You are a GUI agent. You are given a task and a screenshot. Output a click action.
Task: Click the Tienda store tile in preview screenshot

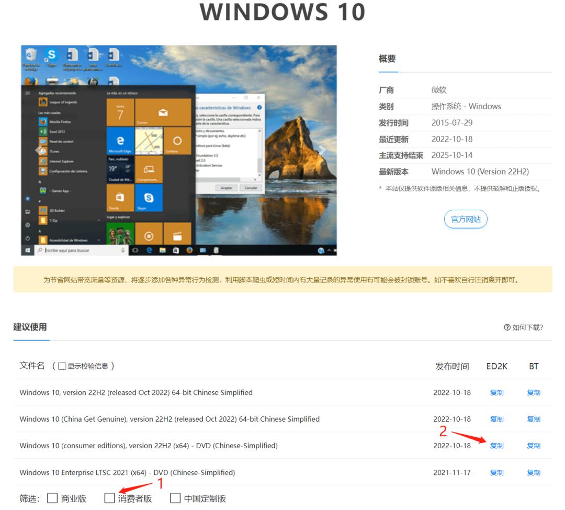(120, 198)
